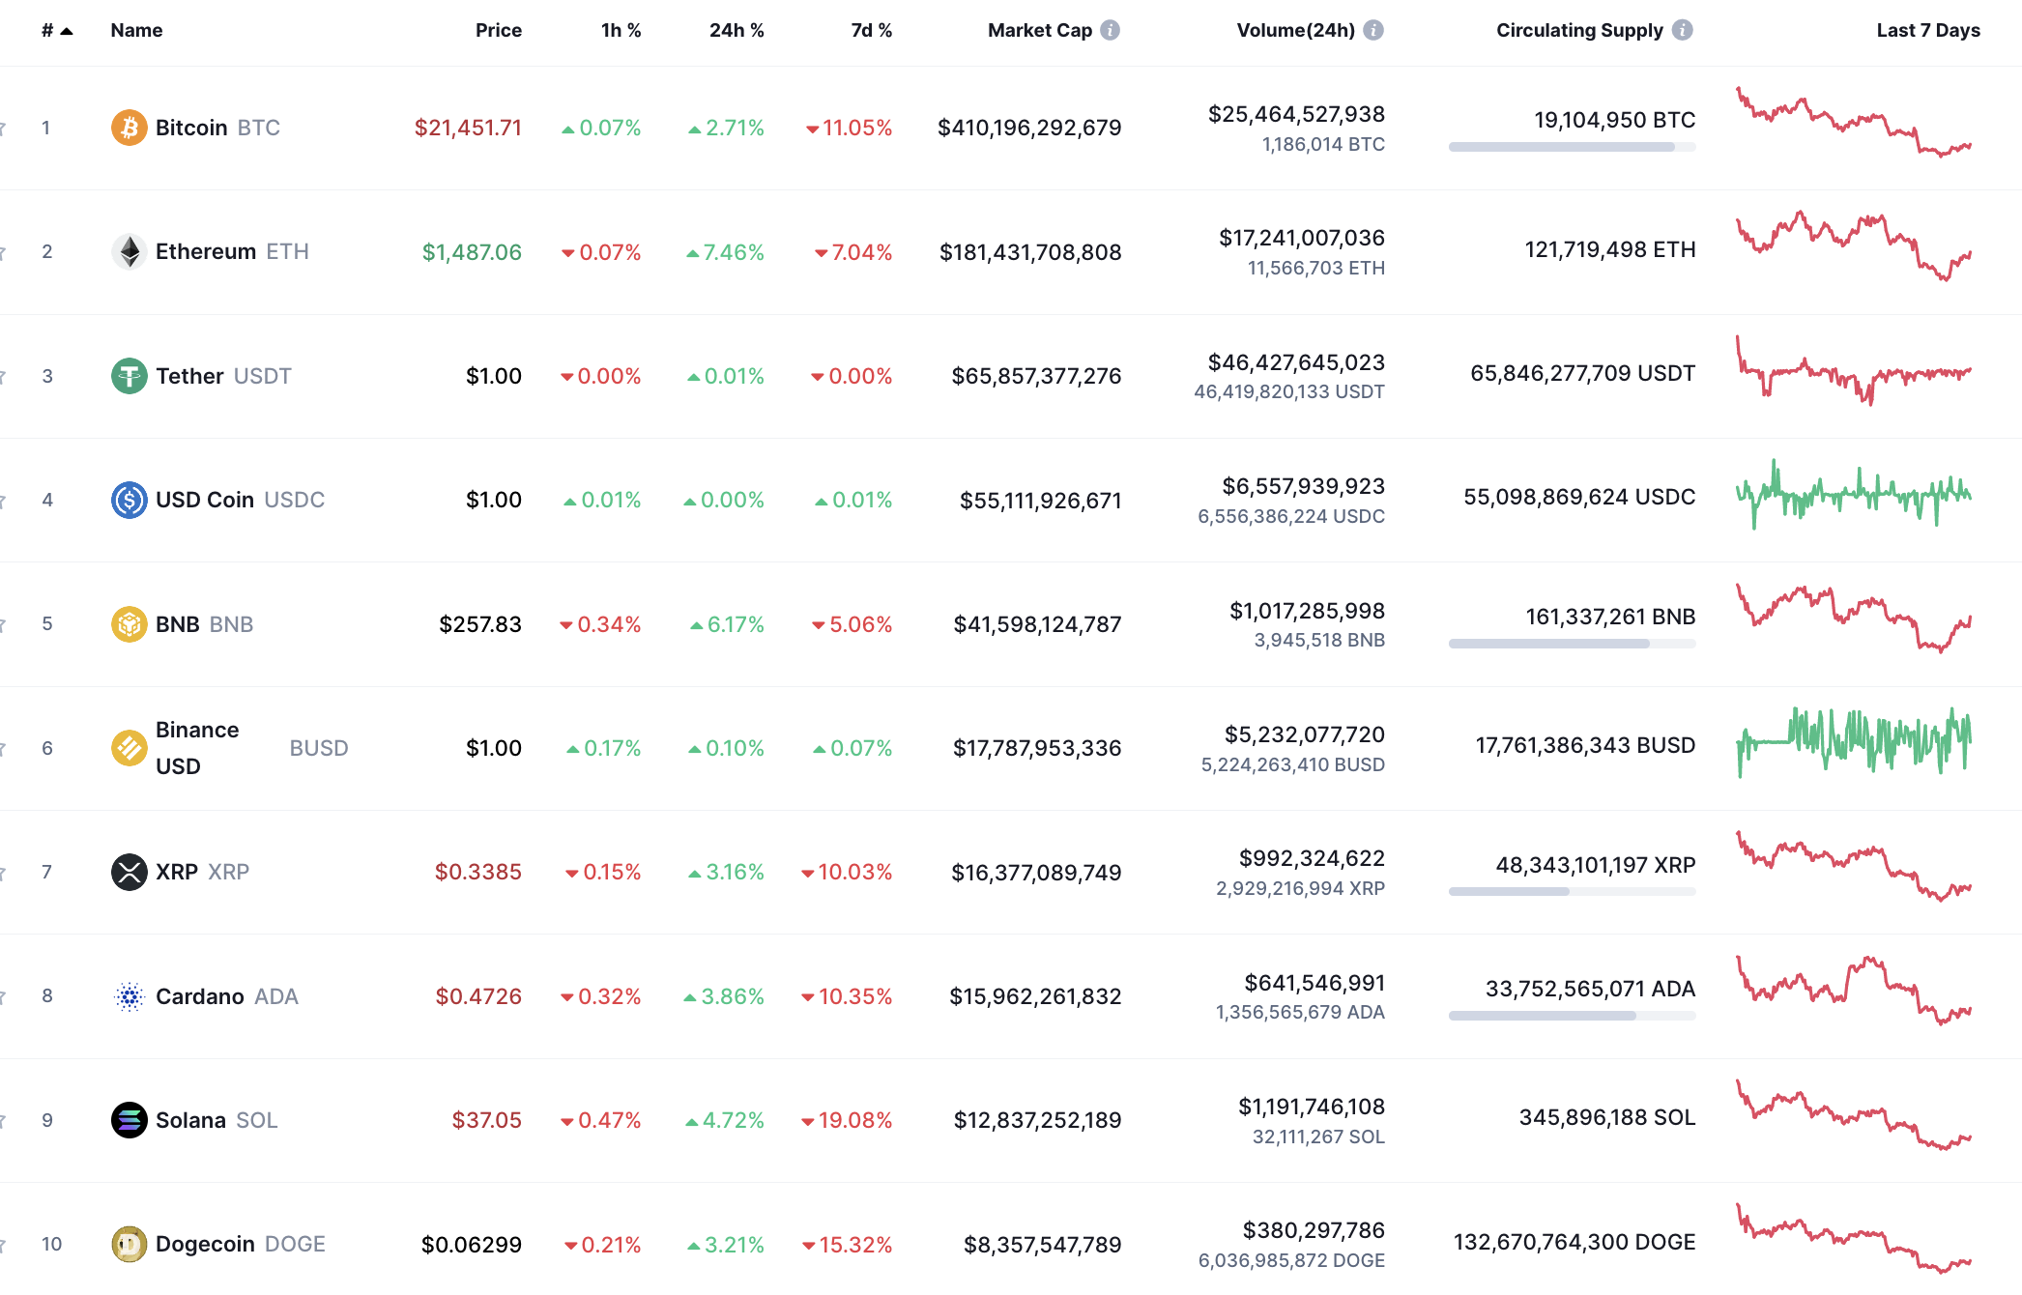Click the Cardano ADA coin logo
The image size is (2022, 1295).
pyautogui.click(x=129, y=996)
